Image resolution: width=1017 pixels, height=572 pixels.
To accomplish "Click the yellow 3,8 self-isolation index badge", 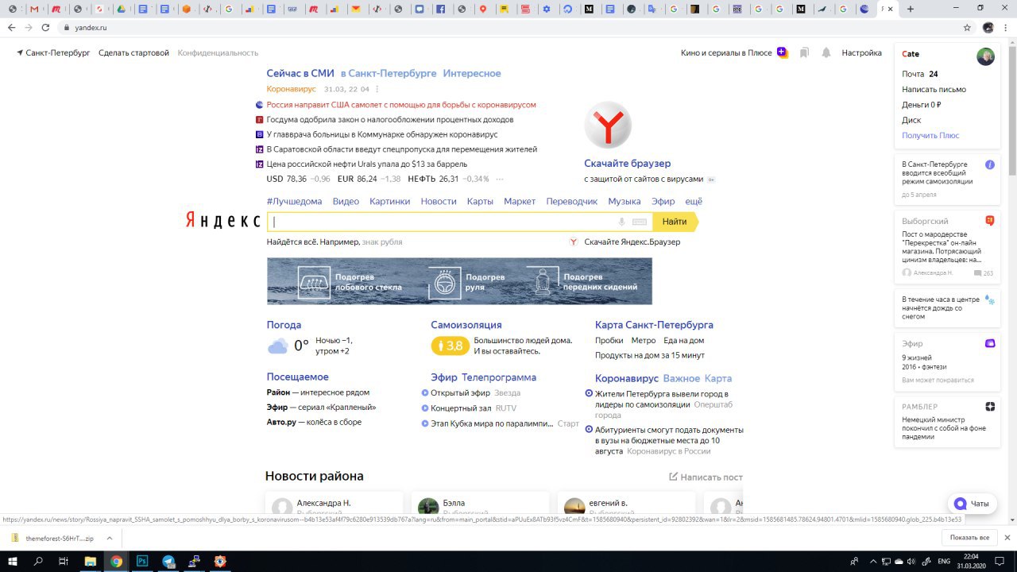I will [450, 346].
